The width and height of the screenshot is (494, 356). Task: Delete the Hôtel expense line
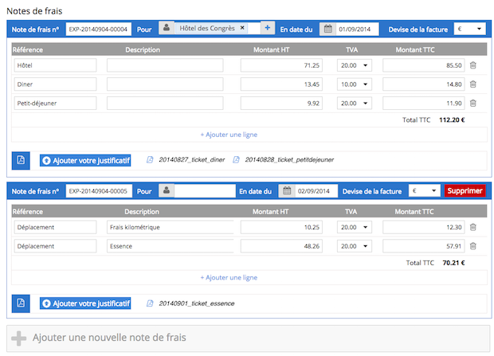coord(472,65)
